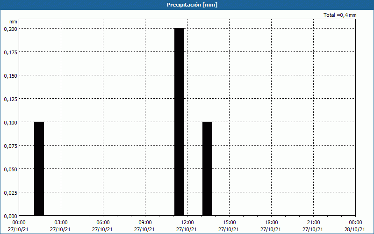Click the 09:00 x-axis time label
Image resolution: width=374 pixels, height=234 pixels.
tap(145, 223)
